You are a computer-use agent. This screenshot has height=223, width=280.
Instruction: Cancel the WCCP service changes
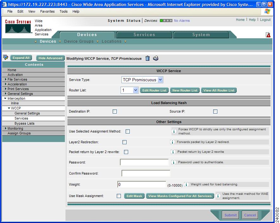(x=250, y=215)
